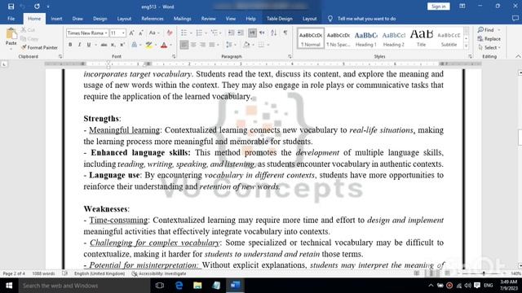Switch to the Table Design tab

pos(279,19)
